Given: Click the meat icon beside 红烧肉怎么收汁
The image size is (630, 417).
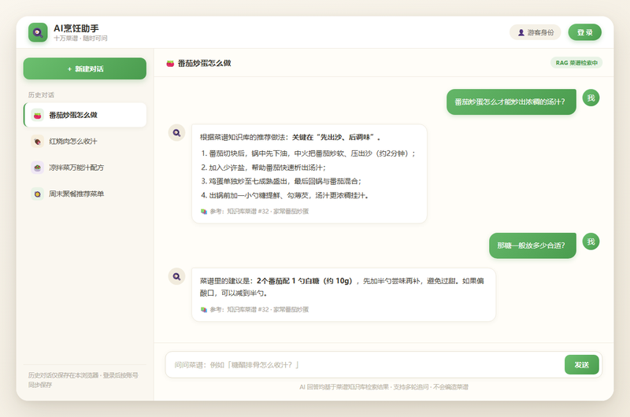Looking at the screenshot, I should (x=37, y=142).
